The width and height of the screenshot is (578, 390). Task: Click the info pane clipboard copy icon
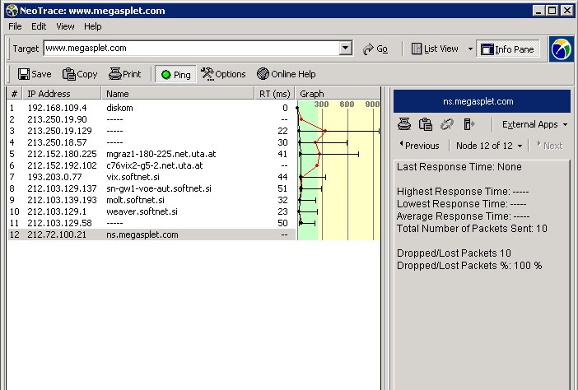pyautogui.click(x=426, y=124)
